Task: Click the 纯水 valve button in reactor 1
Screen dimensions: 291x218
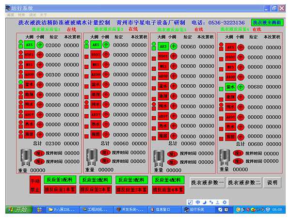Action: (x=29, y=104)
